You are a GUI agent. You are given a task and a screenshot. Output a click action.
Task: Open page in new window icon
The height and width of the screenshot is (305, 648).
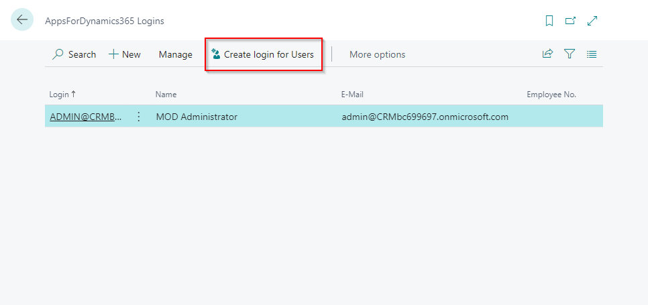click(571, 21)
